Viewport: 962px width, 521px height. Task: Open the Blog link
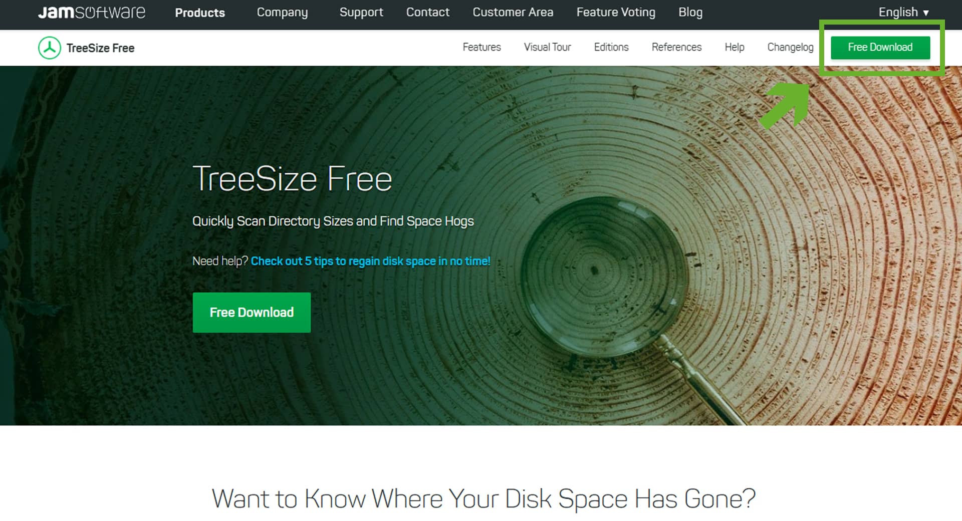690,13
